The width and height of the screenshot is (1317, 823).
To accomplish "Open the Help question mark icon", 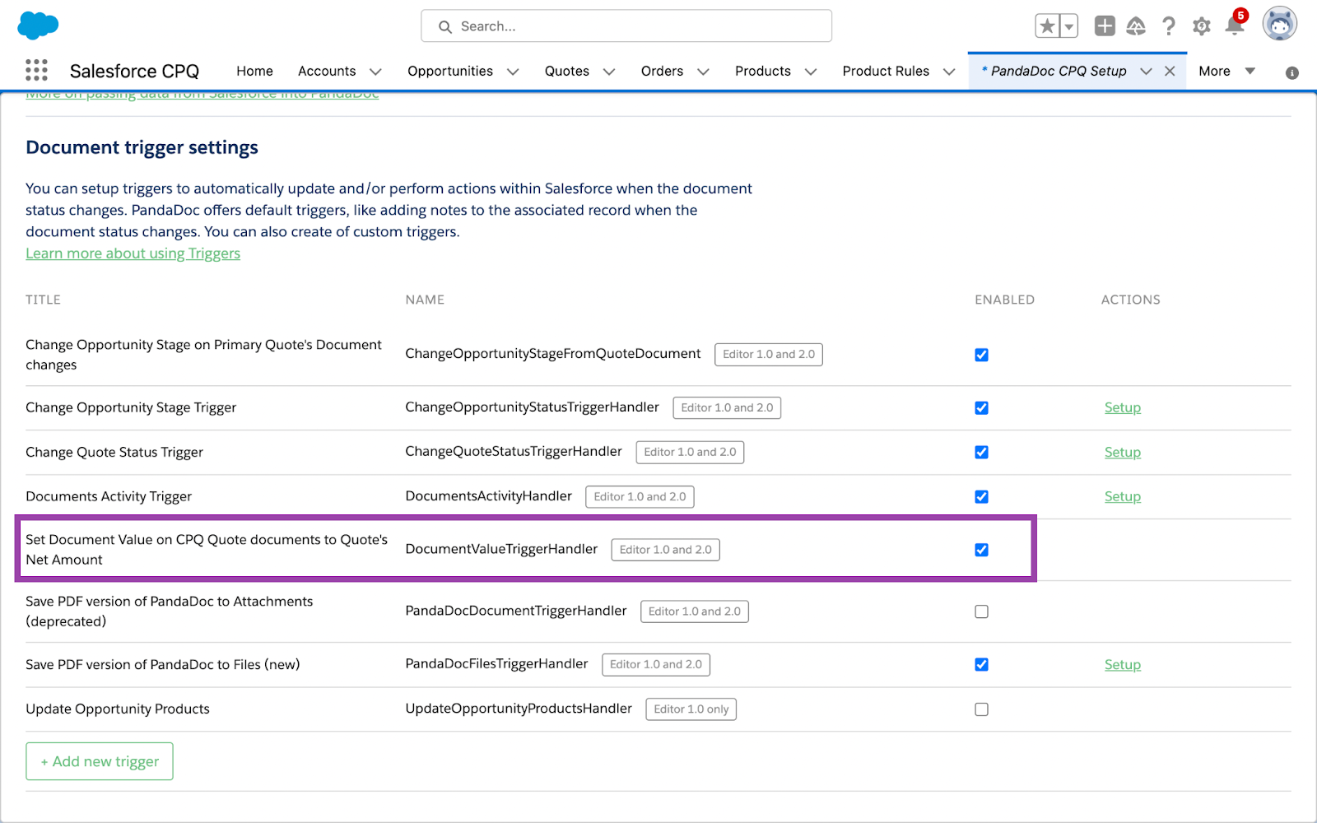I will point(1168,26).
